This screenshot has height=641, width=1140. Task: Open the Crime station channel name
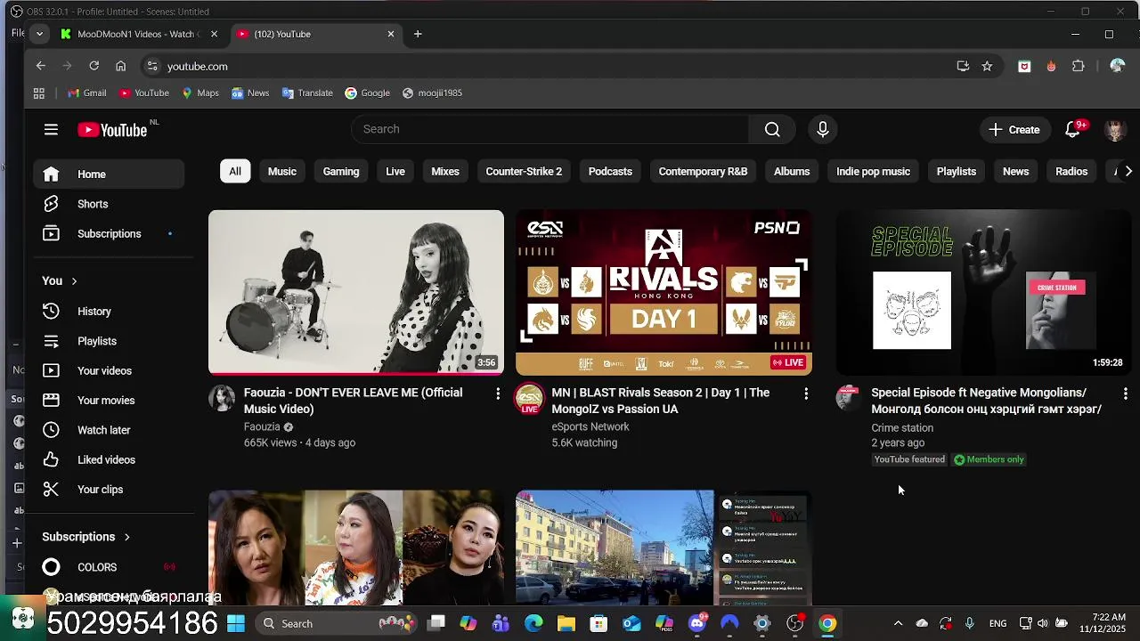(902, 427)
